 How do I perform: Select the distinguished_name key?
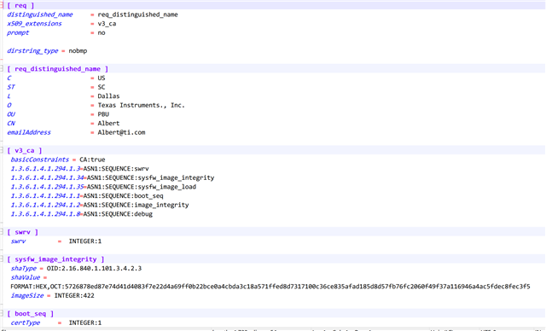click(x=40, y=15)
